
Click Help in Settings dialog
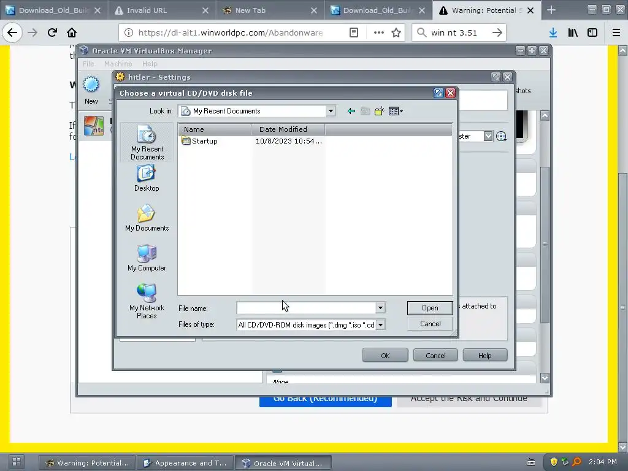(x=484, y=355)
